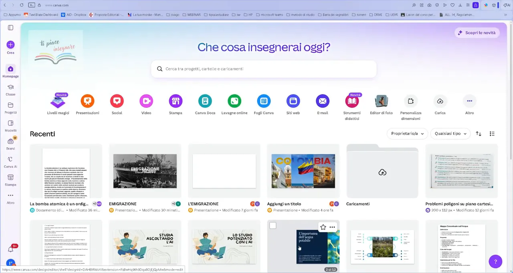Image resolution: width=513 pixels, height=273 pixels.
Task: Open the Studia ascoltando l'AI design
Action: (145, 247)
